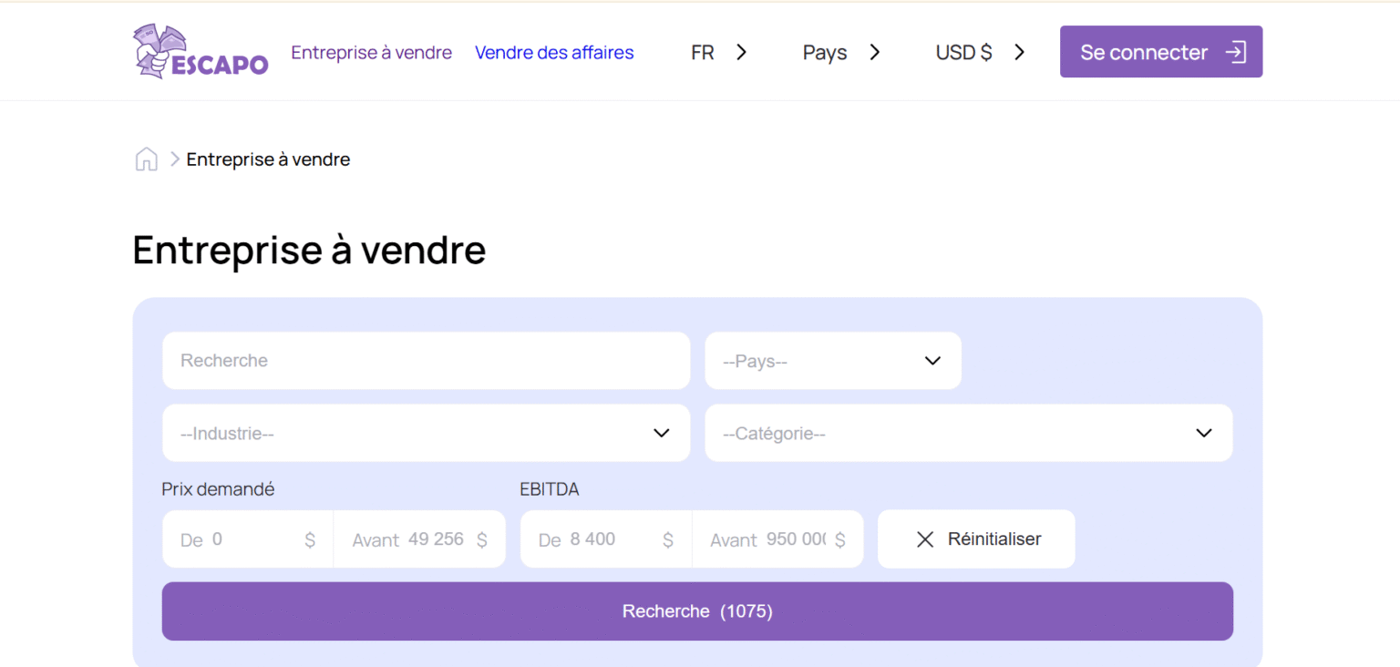Focus the Recherche text search field
The image size is (1400, 667).
426,361
